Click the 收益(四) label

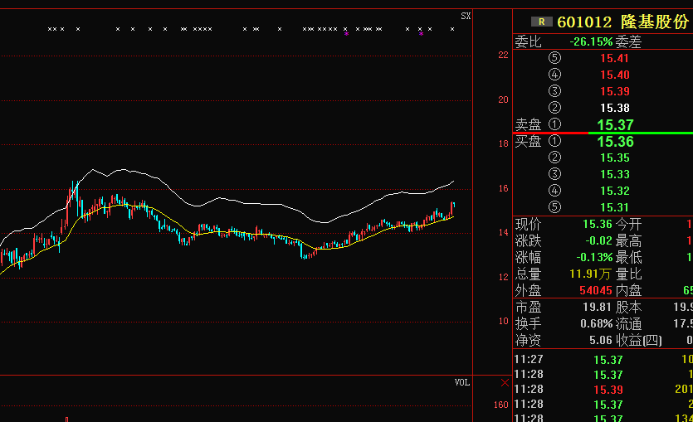(x=638, y=341)
